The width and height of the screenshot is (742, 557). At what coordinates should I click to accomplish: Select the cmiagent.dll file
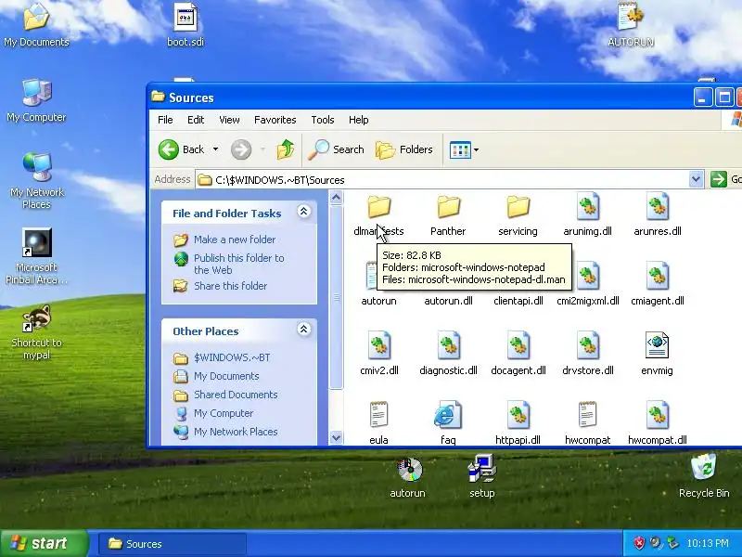click(658, 285)
